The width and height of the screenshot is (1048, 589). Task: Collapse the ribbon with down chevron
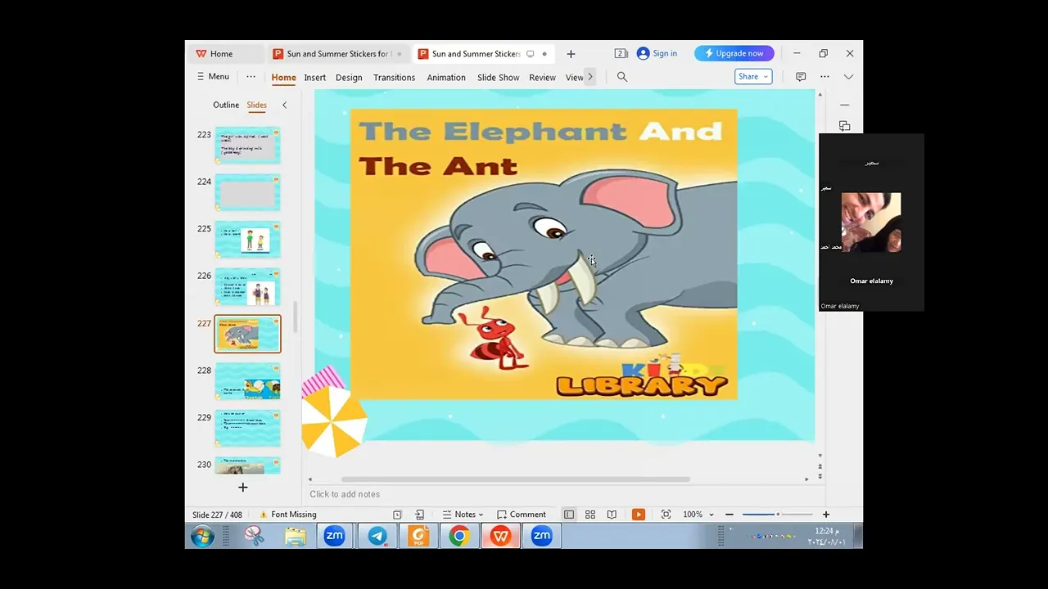(848, 77)
